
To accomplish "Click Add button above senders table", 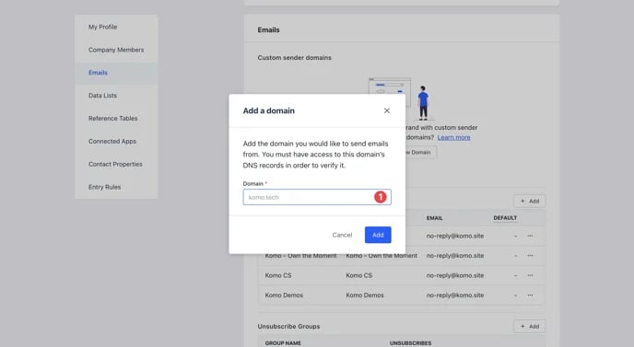I will [530, 201].
